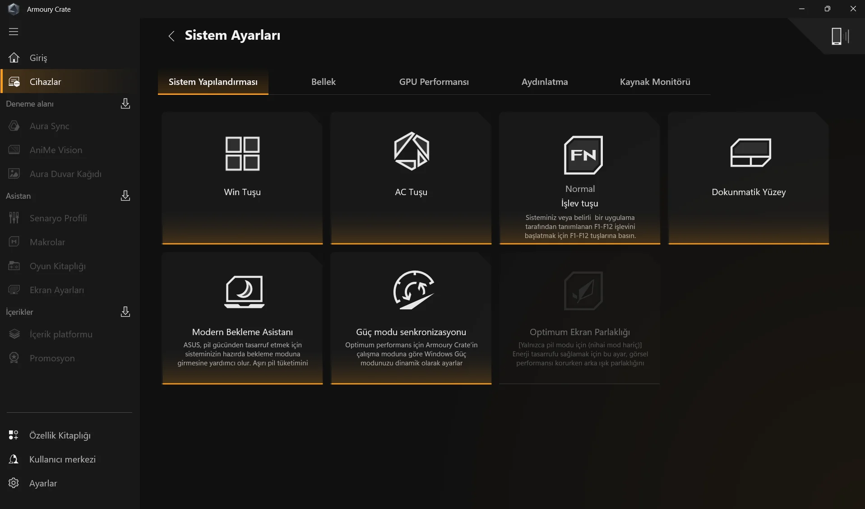Screen dimensions: 865x509
Task: Toggle the FN İşlev tuşu card
Action: click(580, 178)
